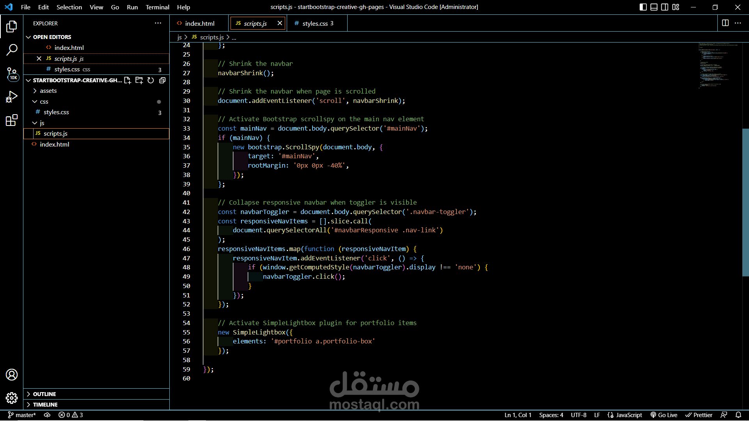The width and height of the screenshot is (749, 421).
Task: Start Go Live server
Action: [664, 415]
